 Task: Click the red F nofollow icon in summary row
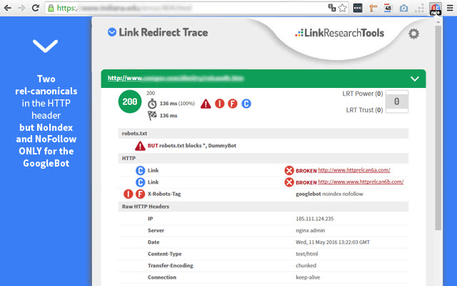click(x=233, y=104)
